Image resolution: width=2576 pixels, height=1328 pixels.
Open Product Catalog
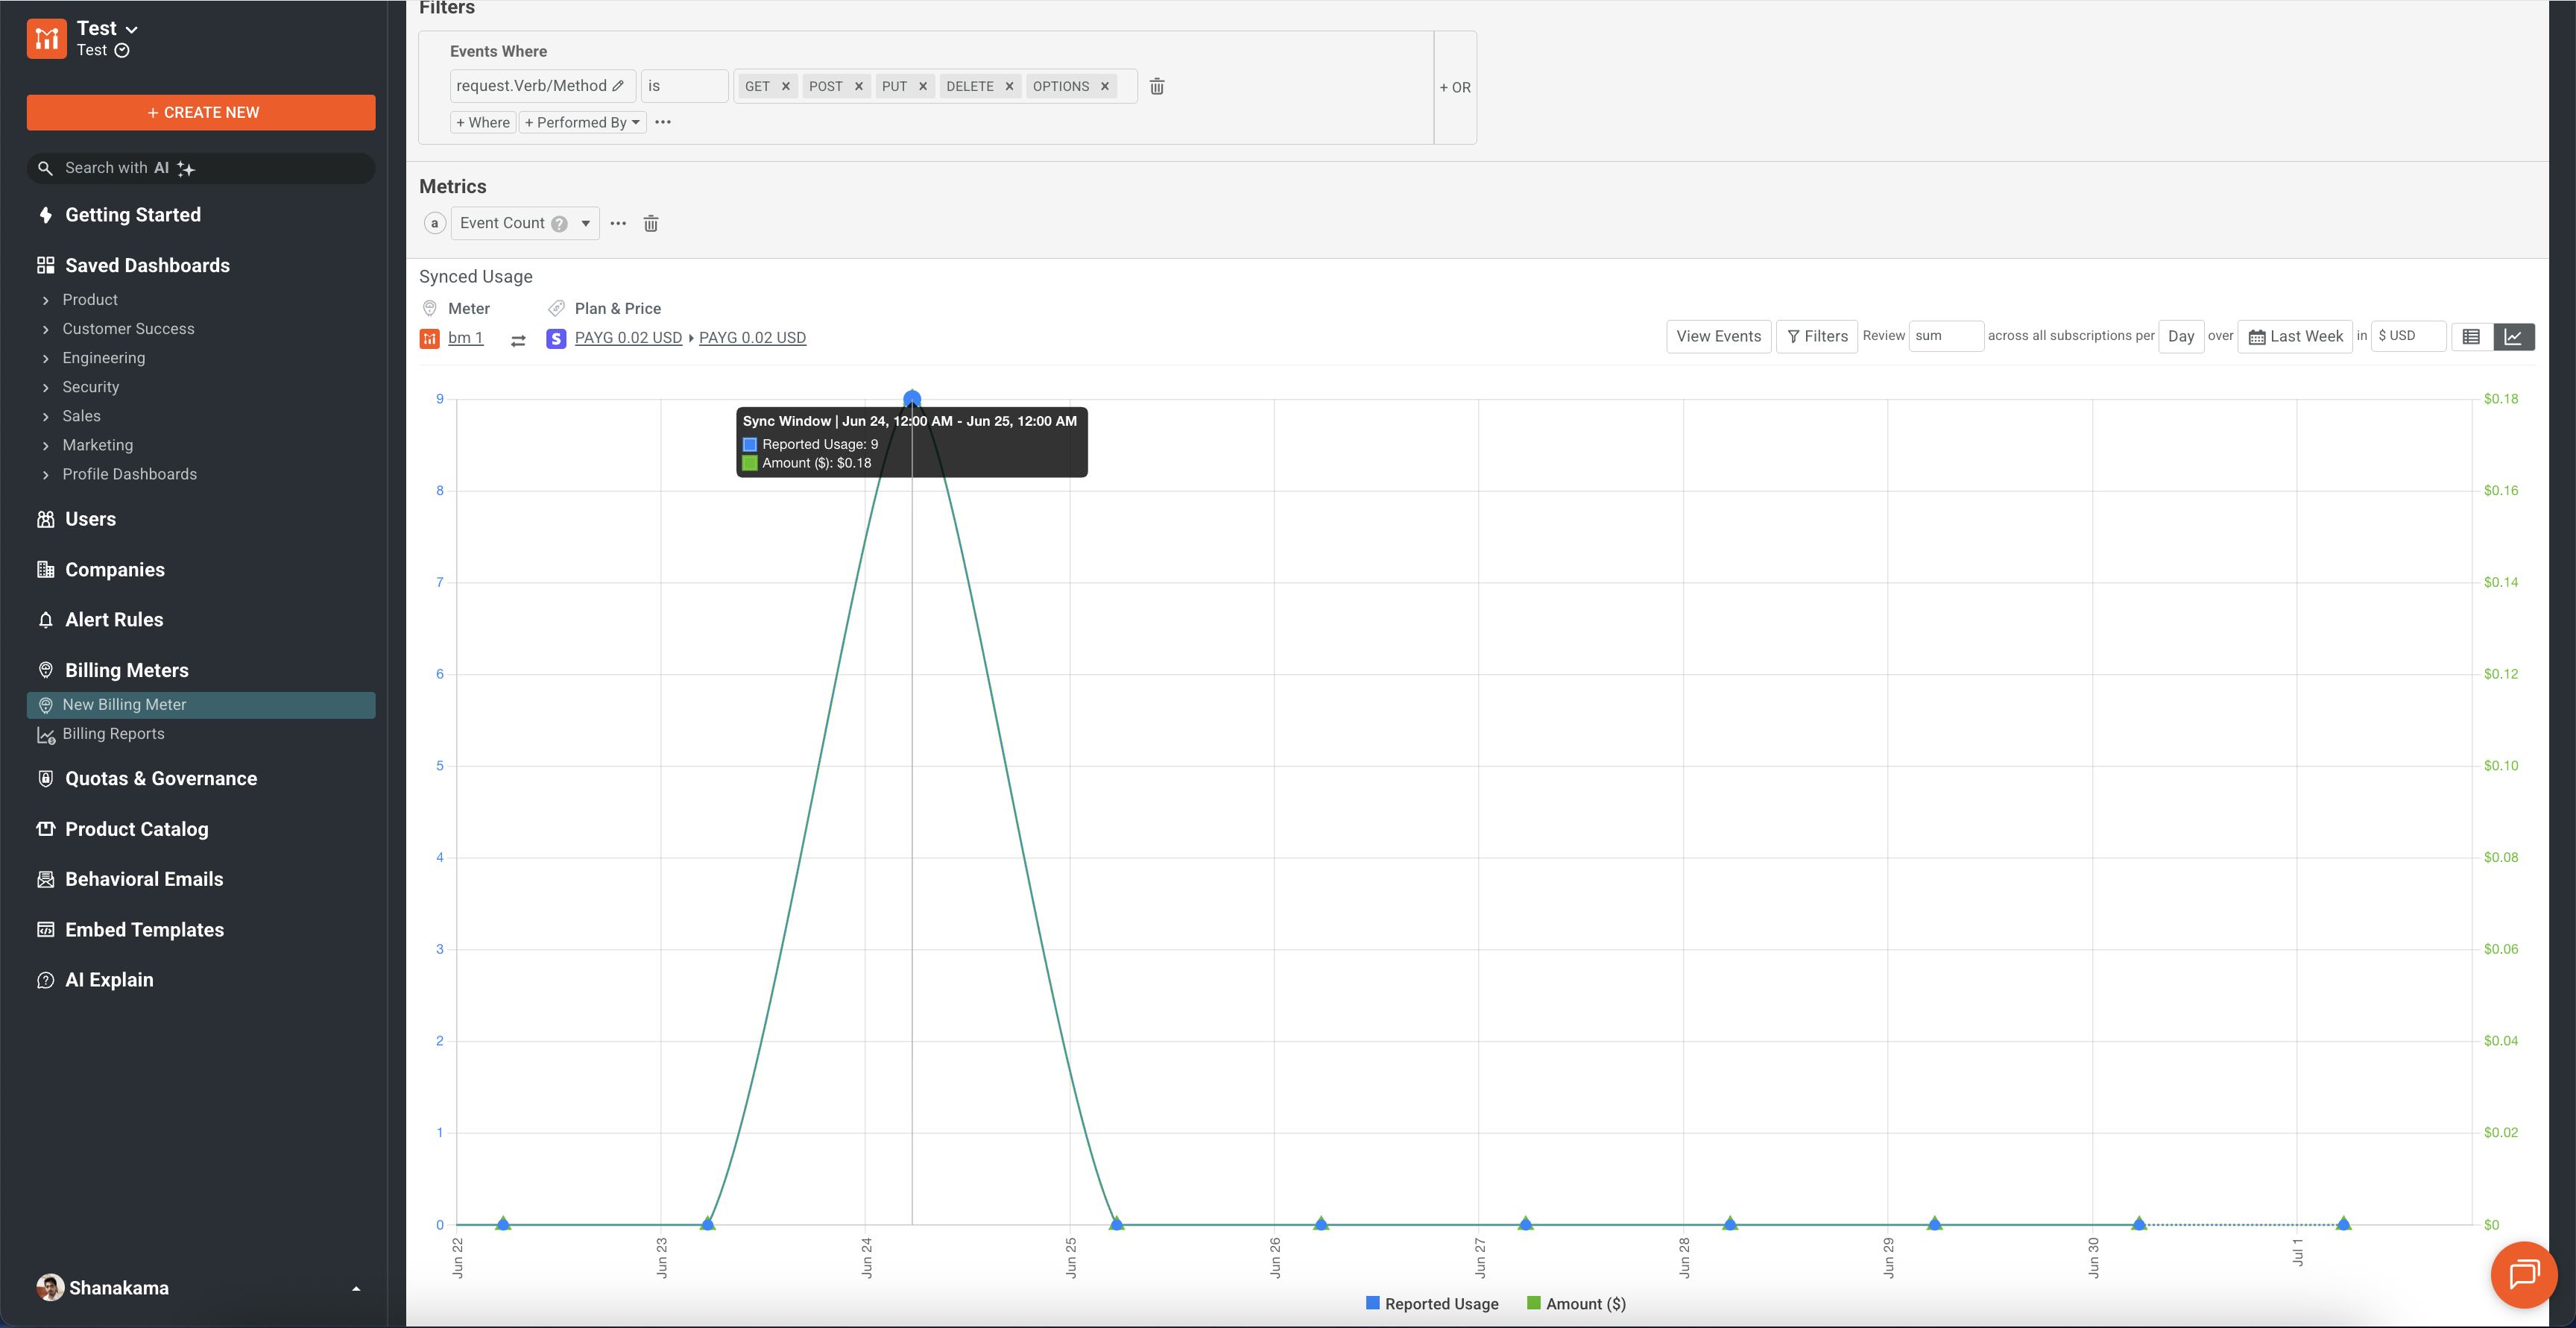[136, 829]
